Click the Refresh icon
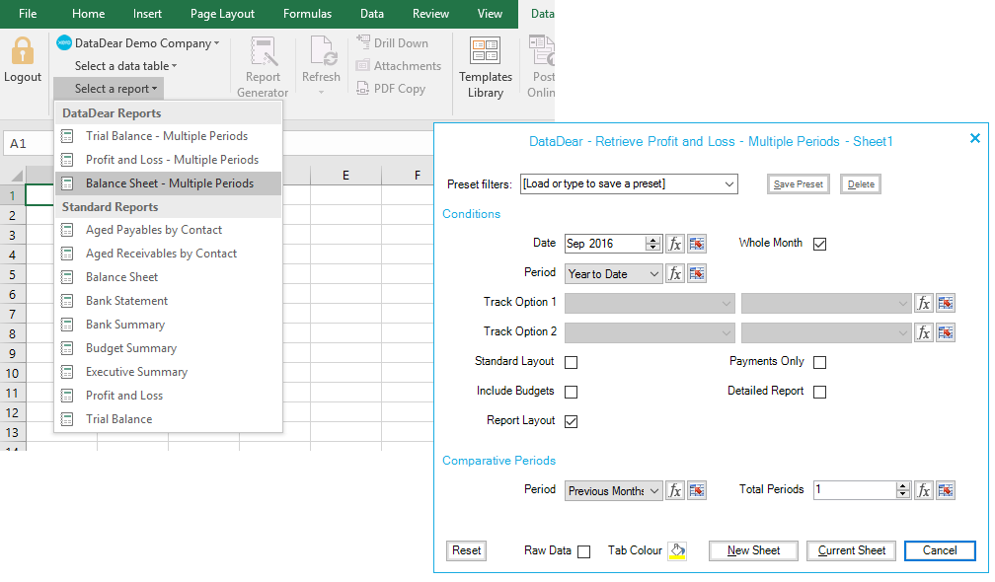 (x=321, y=51)
